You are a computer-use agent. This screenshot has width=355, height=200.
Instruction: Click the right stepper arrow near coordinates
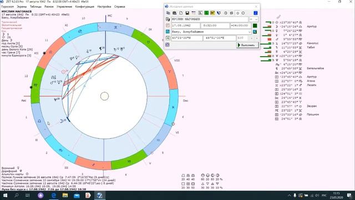click(256, 38)
